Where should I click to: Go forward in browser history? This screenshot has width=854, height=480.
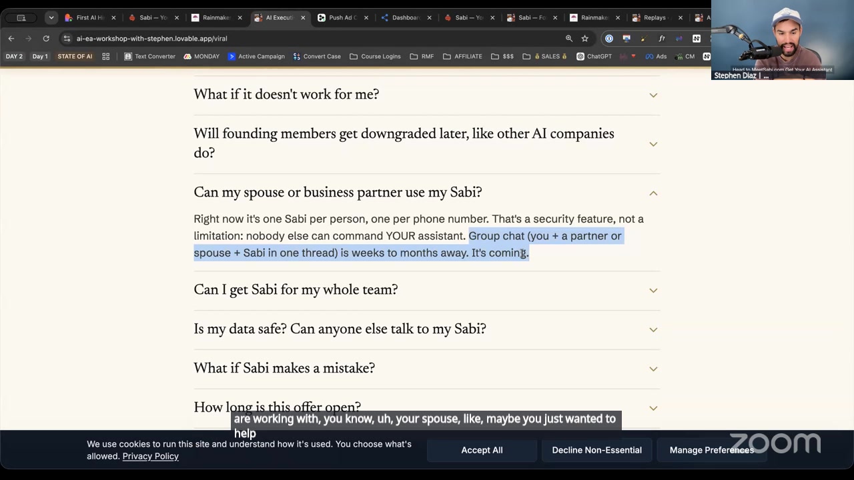[x=28, y=39]
